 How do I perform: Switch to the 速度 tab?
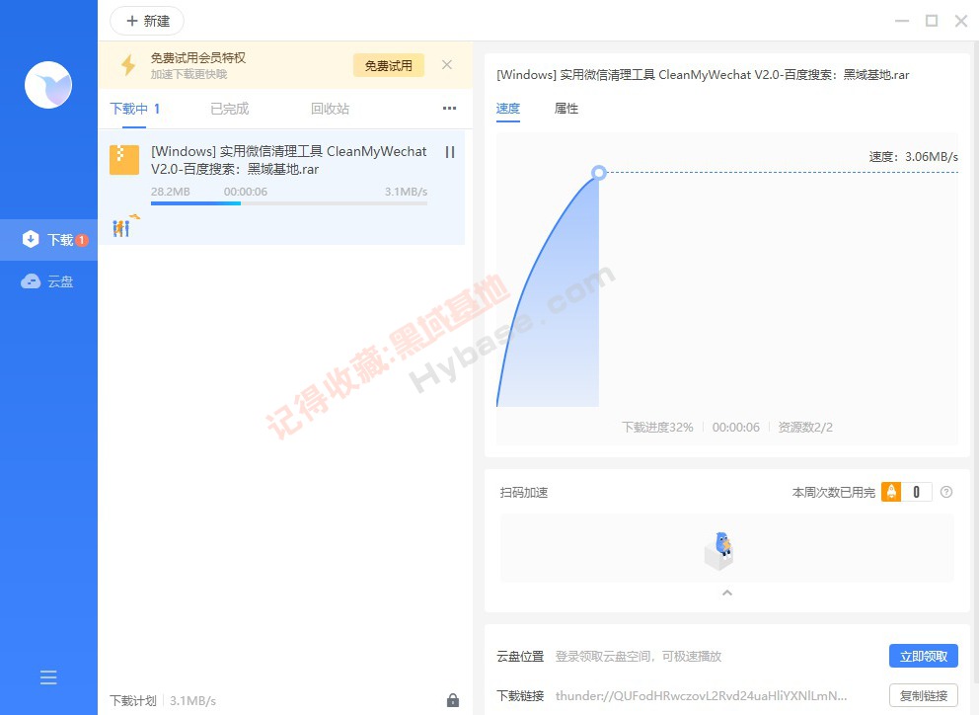click(x=507, y=109)
